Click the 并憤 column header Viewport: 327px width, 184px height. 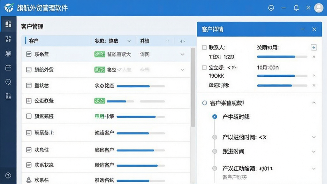[145, 41]
